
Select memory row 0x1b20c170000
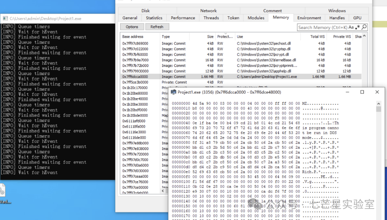[144, 88]
